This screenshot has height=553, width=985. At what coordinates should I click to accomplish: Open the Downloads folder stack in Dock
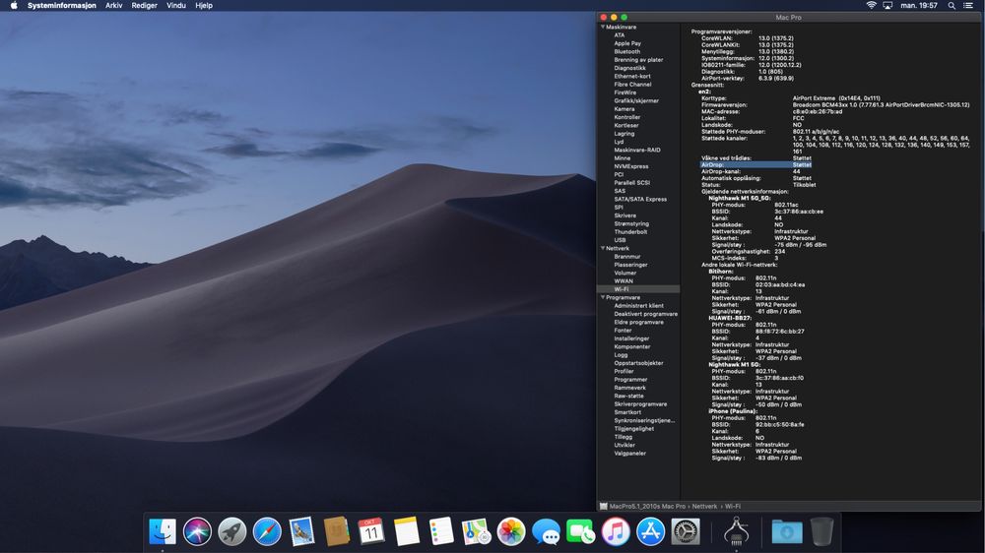pos(787,531)
